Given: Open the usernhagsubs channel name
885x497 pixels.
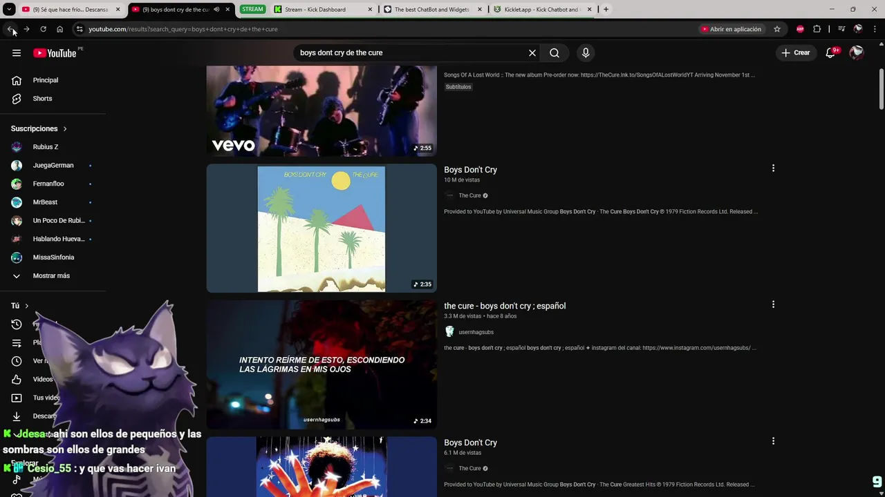Looking at the screenshot, I should tap(476, 332).
